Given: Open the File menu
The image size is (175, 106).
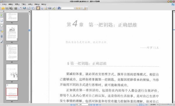Looking at the screenshot, I should point(4,4).
